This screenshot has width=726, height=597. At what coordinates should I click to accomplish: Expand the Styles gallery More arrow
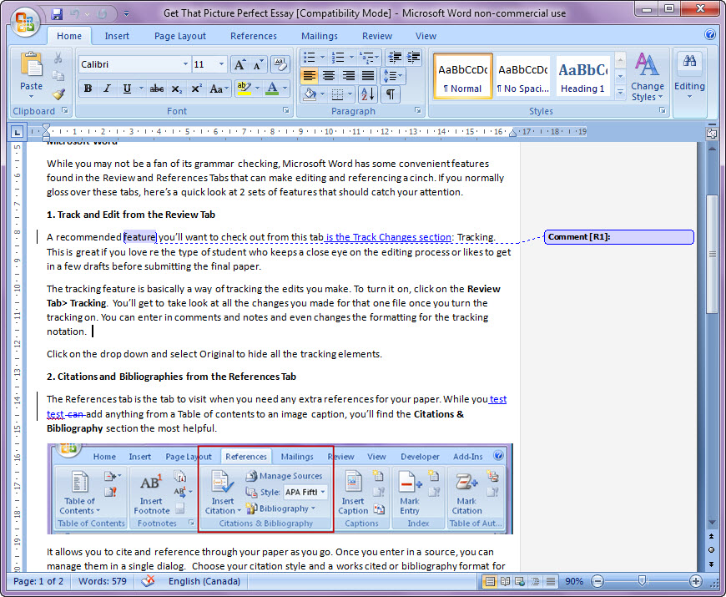(x=620, y=93)
